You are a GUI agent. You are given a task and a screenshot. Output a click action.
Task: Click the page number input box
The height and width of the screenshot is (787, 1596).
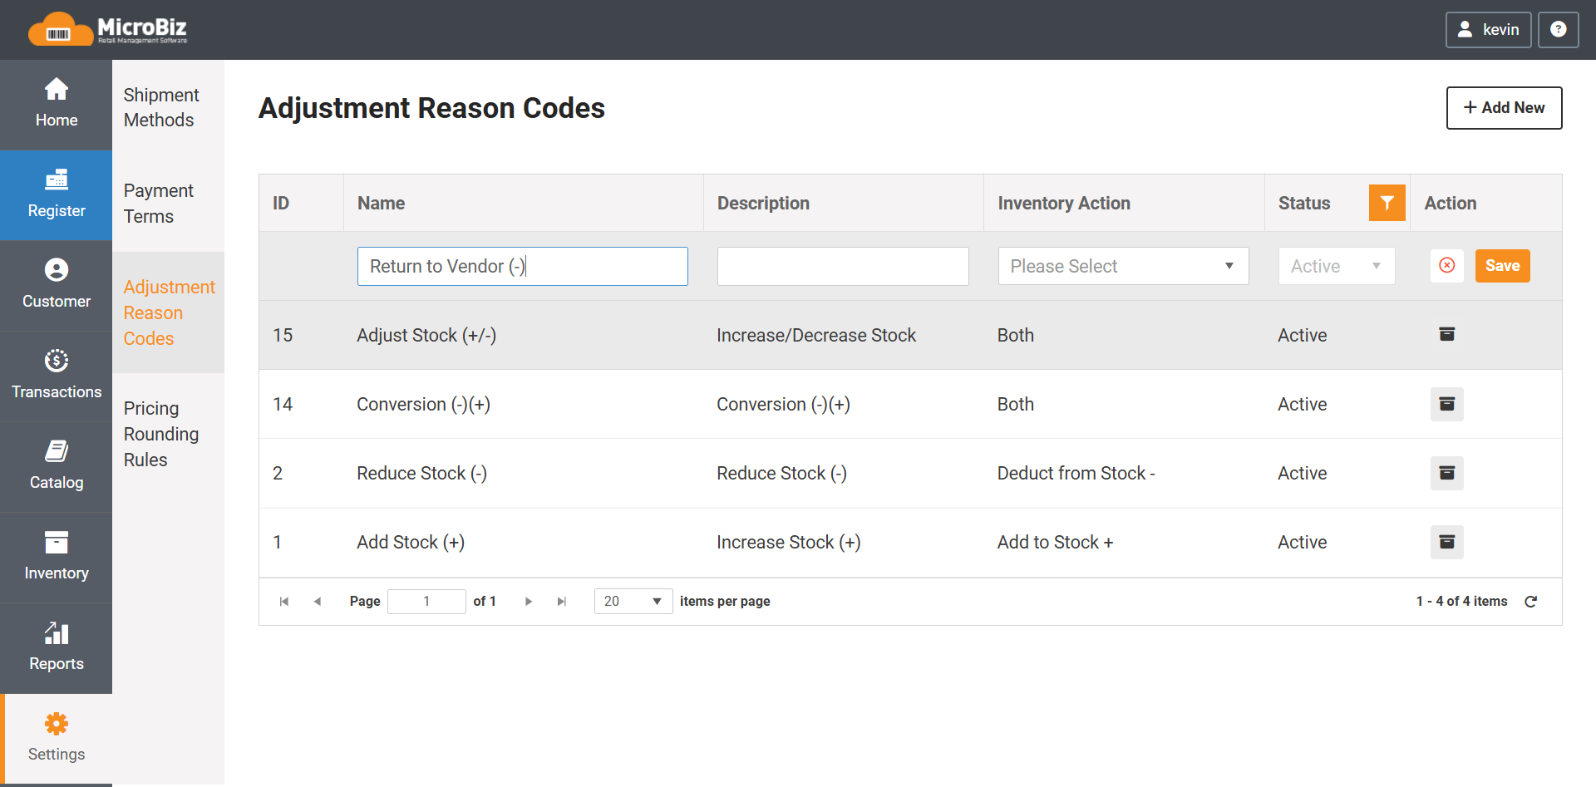click(x=426, y=601)
